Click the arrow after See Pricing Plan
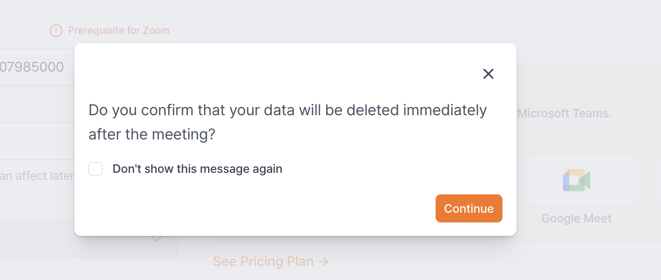 (x=323, y=262)
